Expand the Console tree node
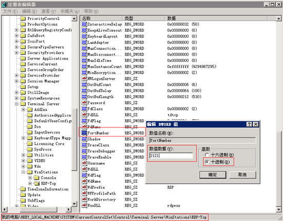283x221 pixels. tap(30, 178)
